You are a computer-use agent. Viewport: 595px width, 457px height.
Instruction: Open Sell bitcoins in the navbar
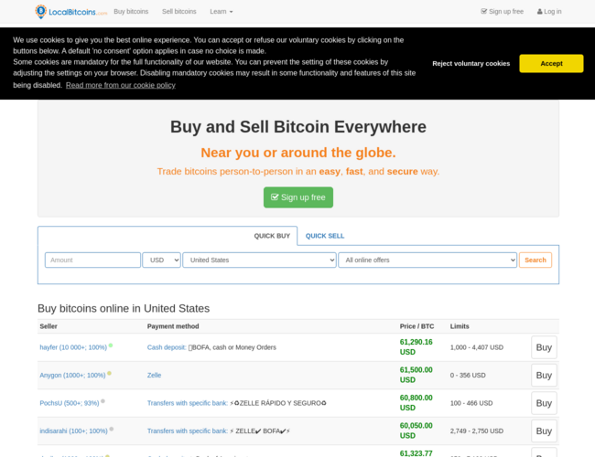point(179,11)
